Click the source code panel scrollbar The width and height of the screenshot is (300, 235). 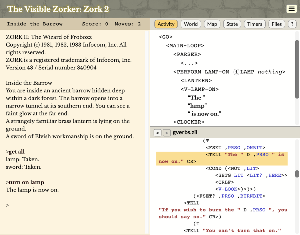297,174
